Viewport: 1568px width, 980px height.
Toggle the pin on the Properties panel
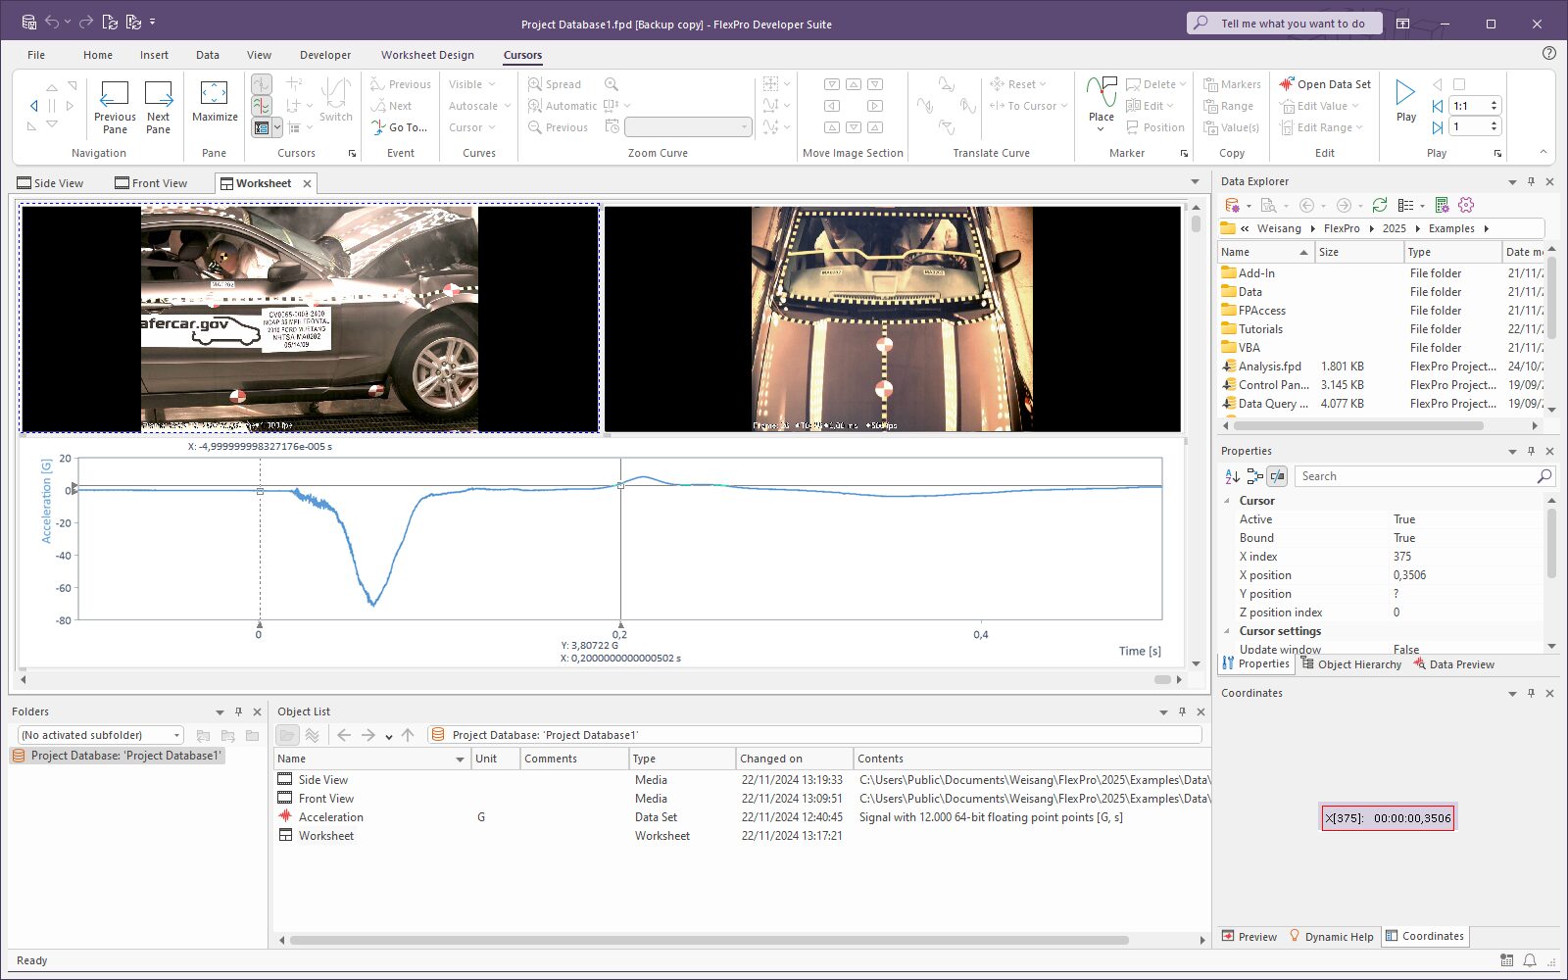(1531, 451)
